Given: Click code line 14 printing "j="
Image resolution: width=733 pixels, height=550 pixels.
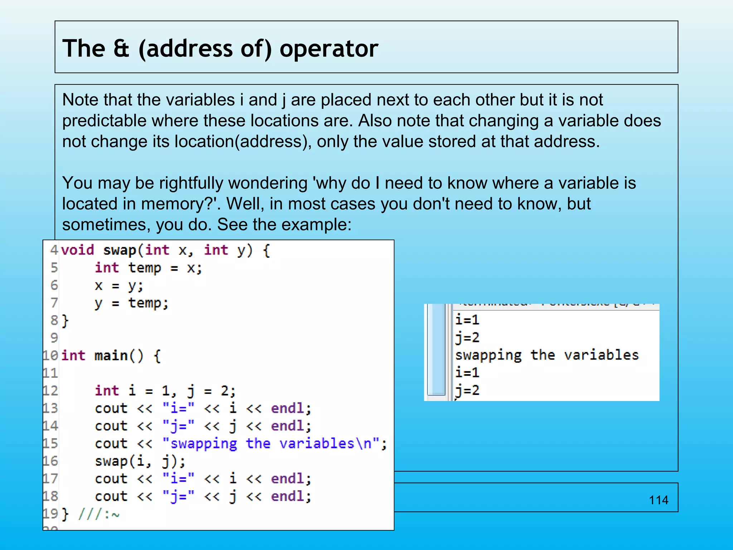Looking at the screenshot, I should [x=203, y=426].
